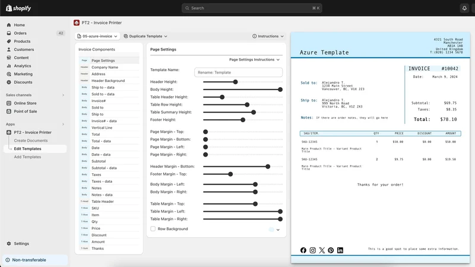Screen dimensions: 475x267
Task: Click the Point of Sale icon
Action: pyautogui.click(x=9, y=112)
